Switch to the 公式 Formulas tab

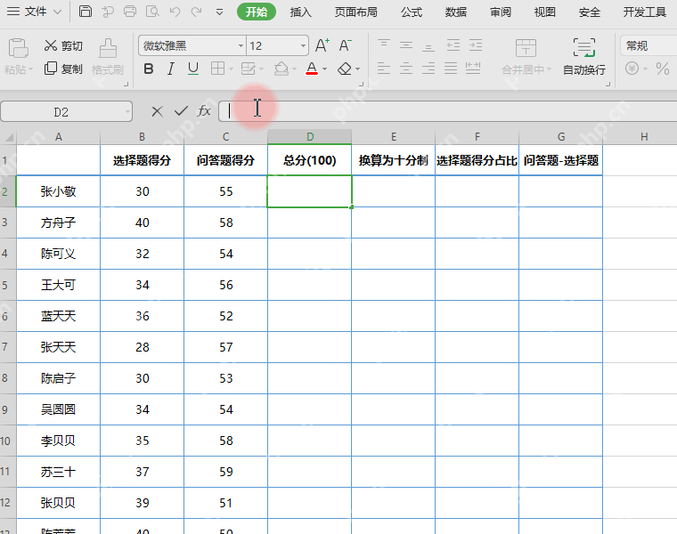412,12
